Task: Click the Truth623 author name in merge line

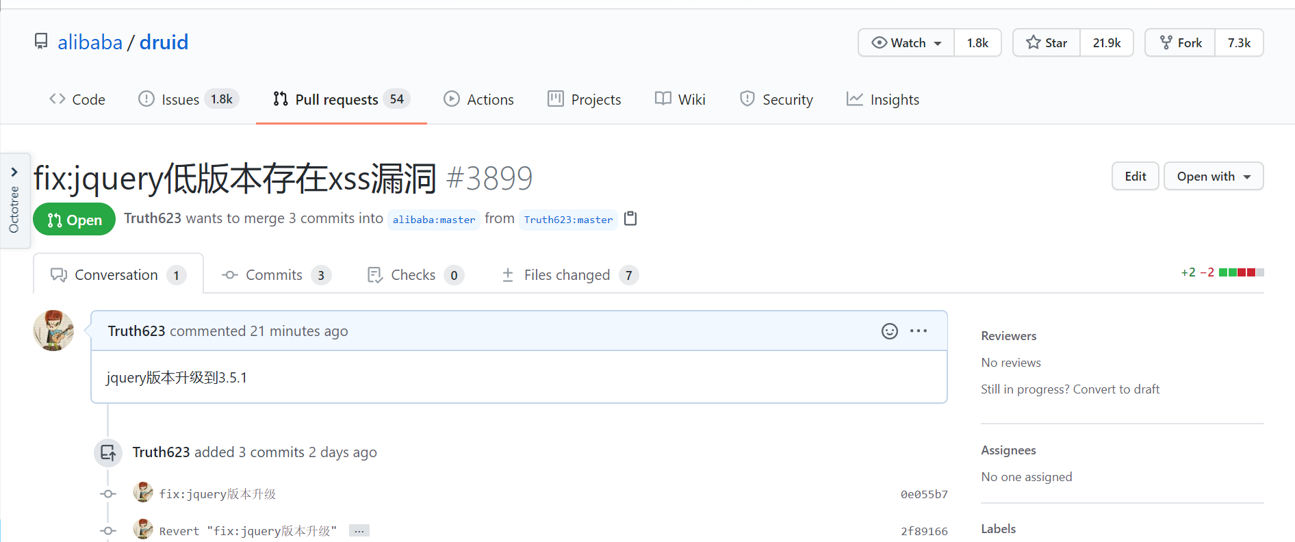Action: click(x=153, y=218)
